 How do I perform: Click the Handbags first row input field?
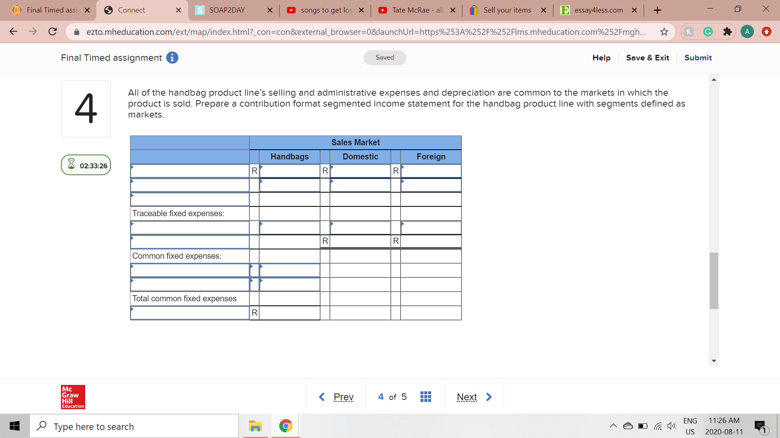(290, 171)
